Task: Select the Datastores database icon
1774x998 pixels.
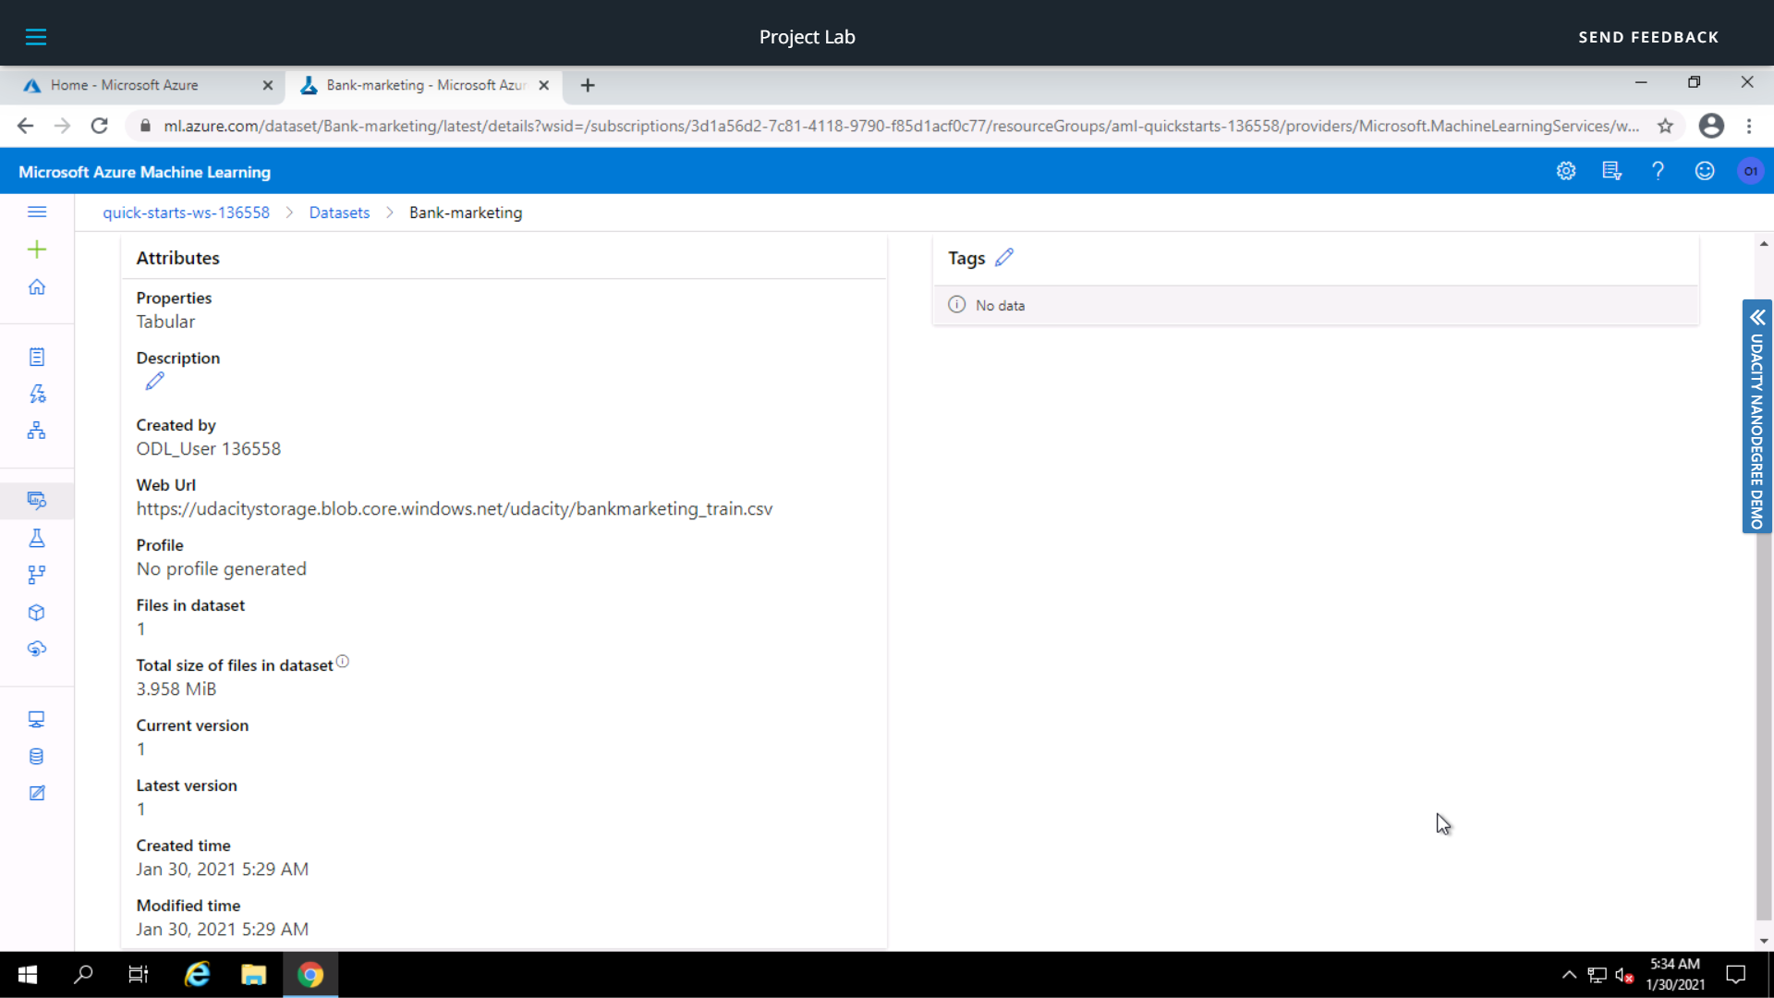Action: [37, 756]
